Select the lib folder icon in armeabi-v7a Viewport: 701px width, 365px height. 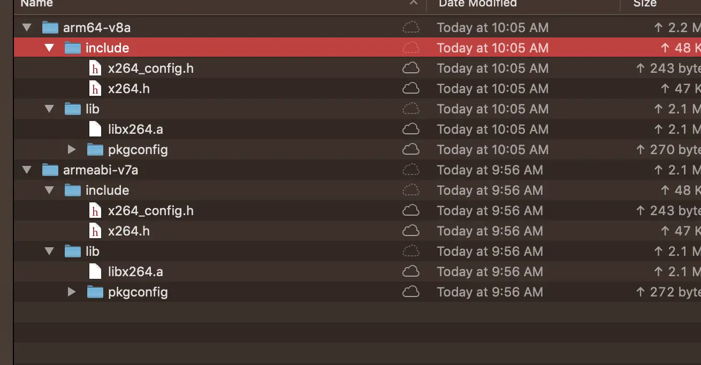click(x=72, y=251)
